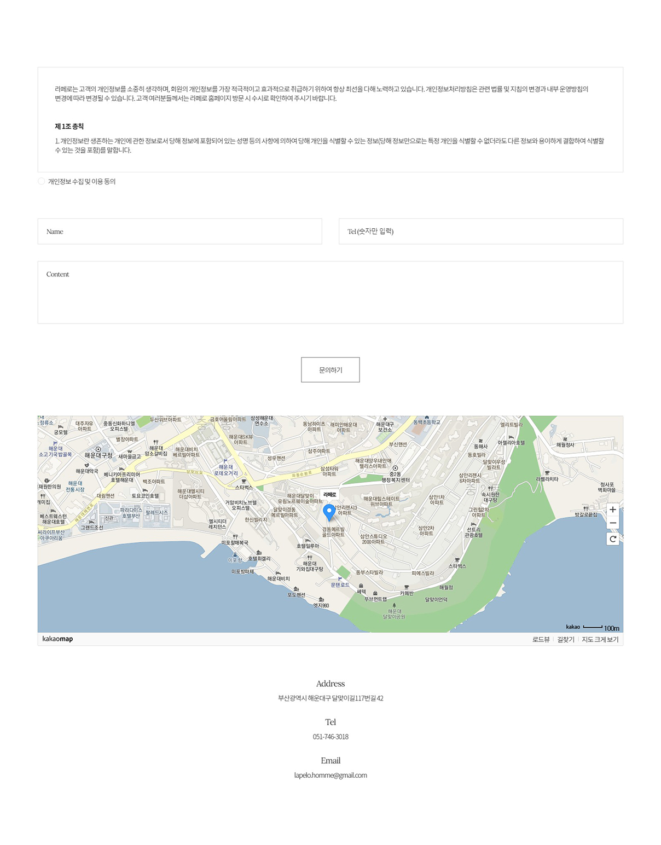Click the 삼성타워 아파트 label on the map
661x845 pixels.
(x=329, y=471)
